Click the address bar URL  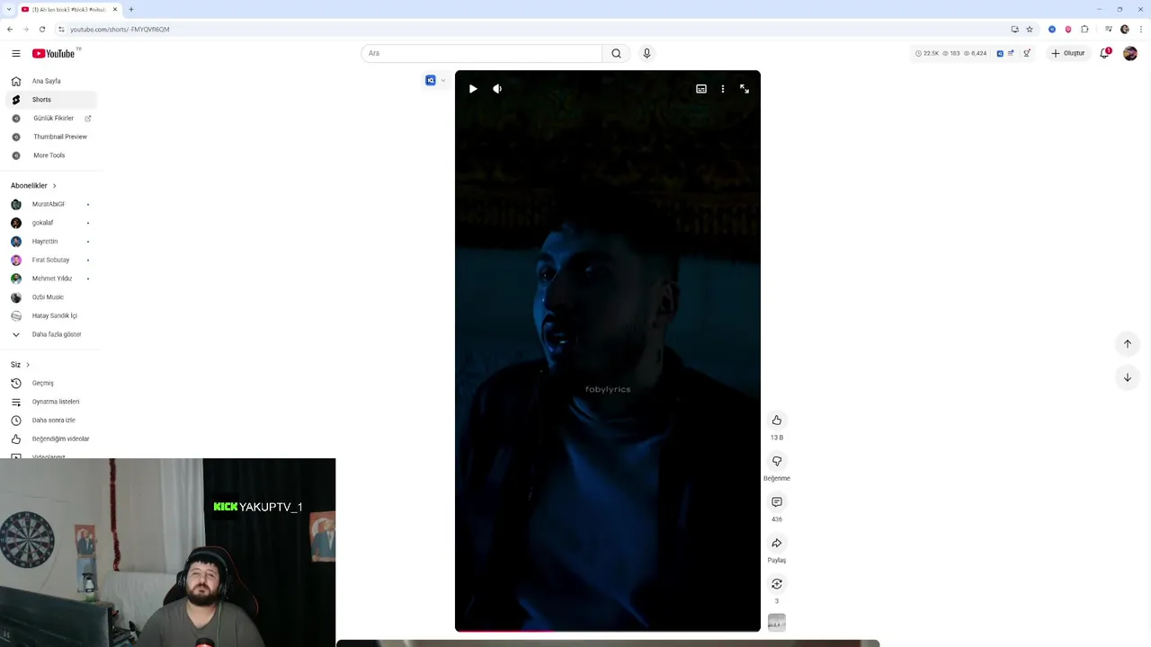click(120, 29)
